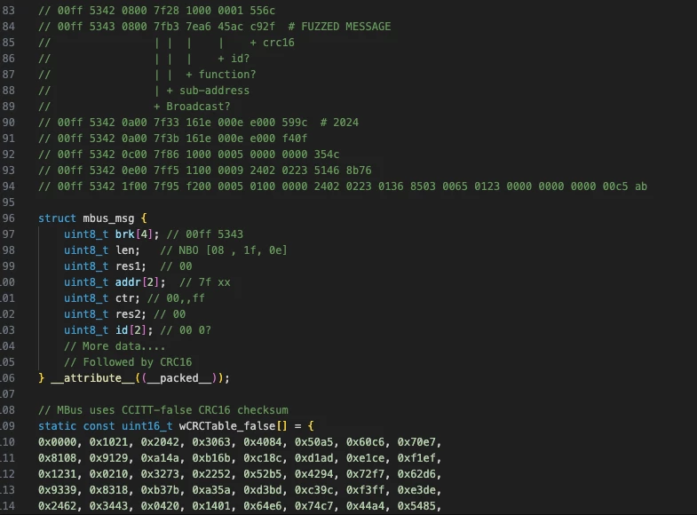This screenshot has height=515, width=697.
Task: Click line number 84 in the gutter
Action: 7,27
